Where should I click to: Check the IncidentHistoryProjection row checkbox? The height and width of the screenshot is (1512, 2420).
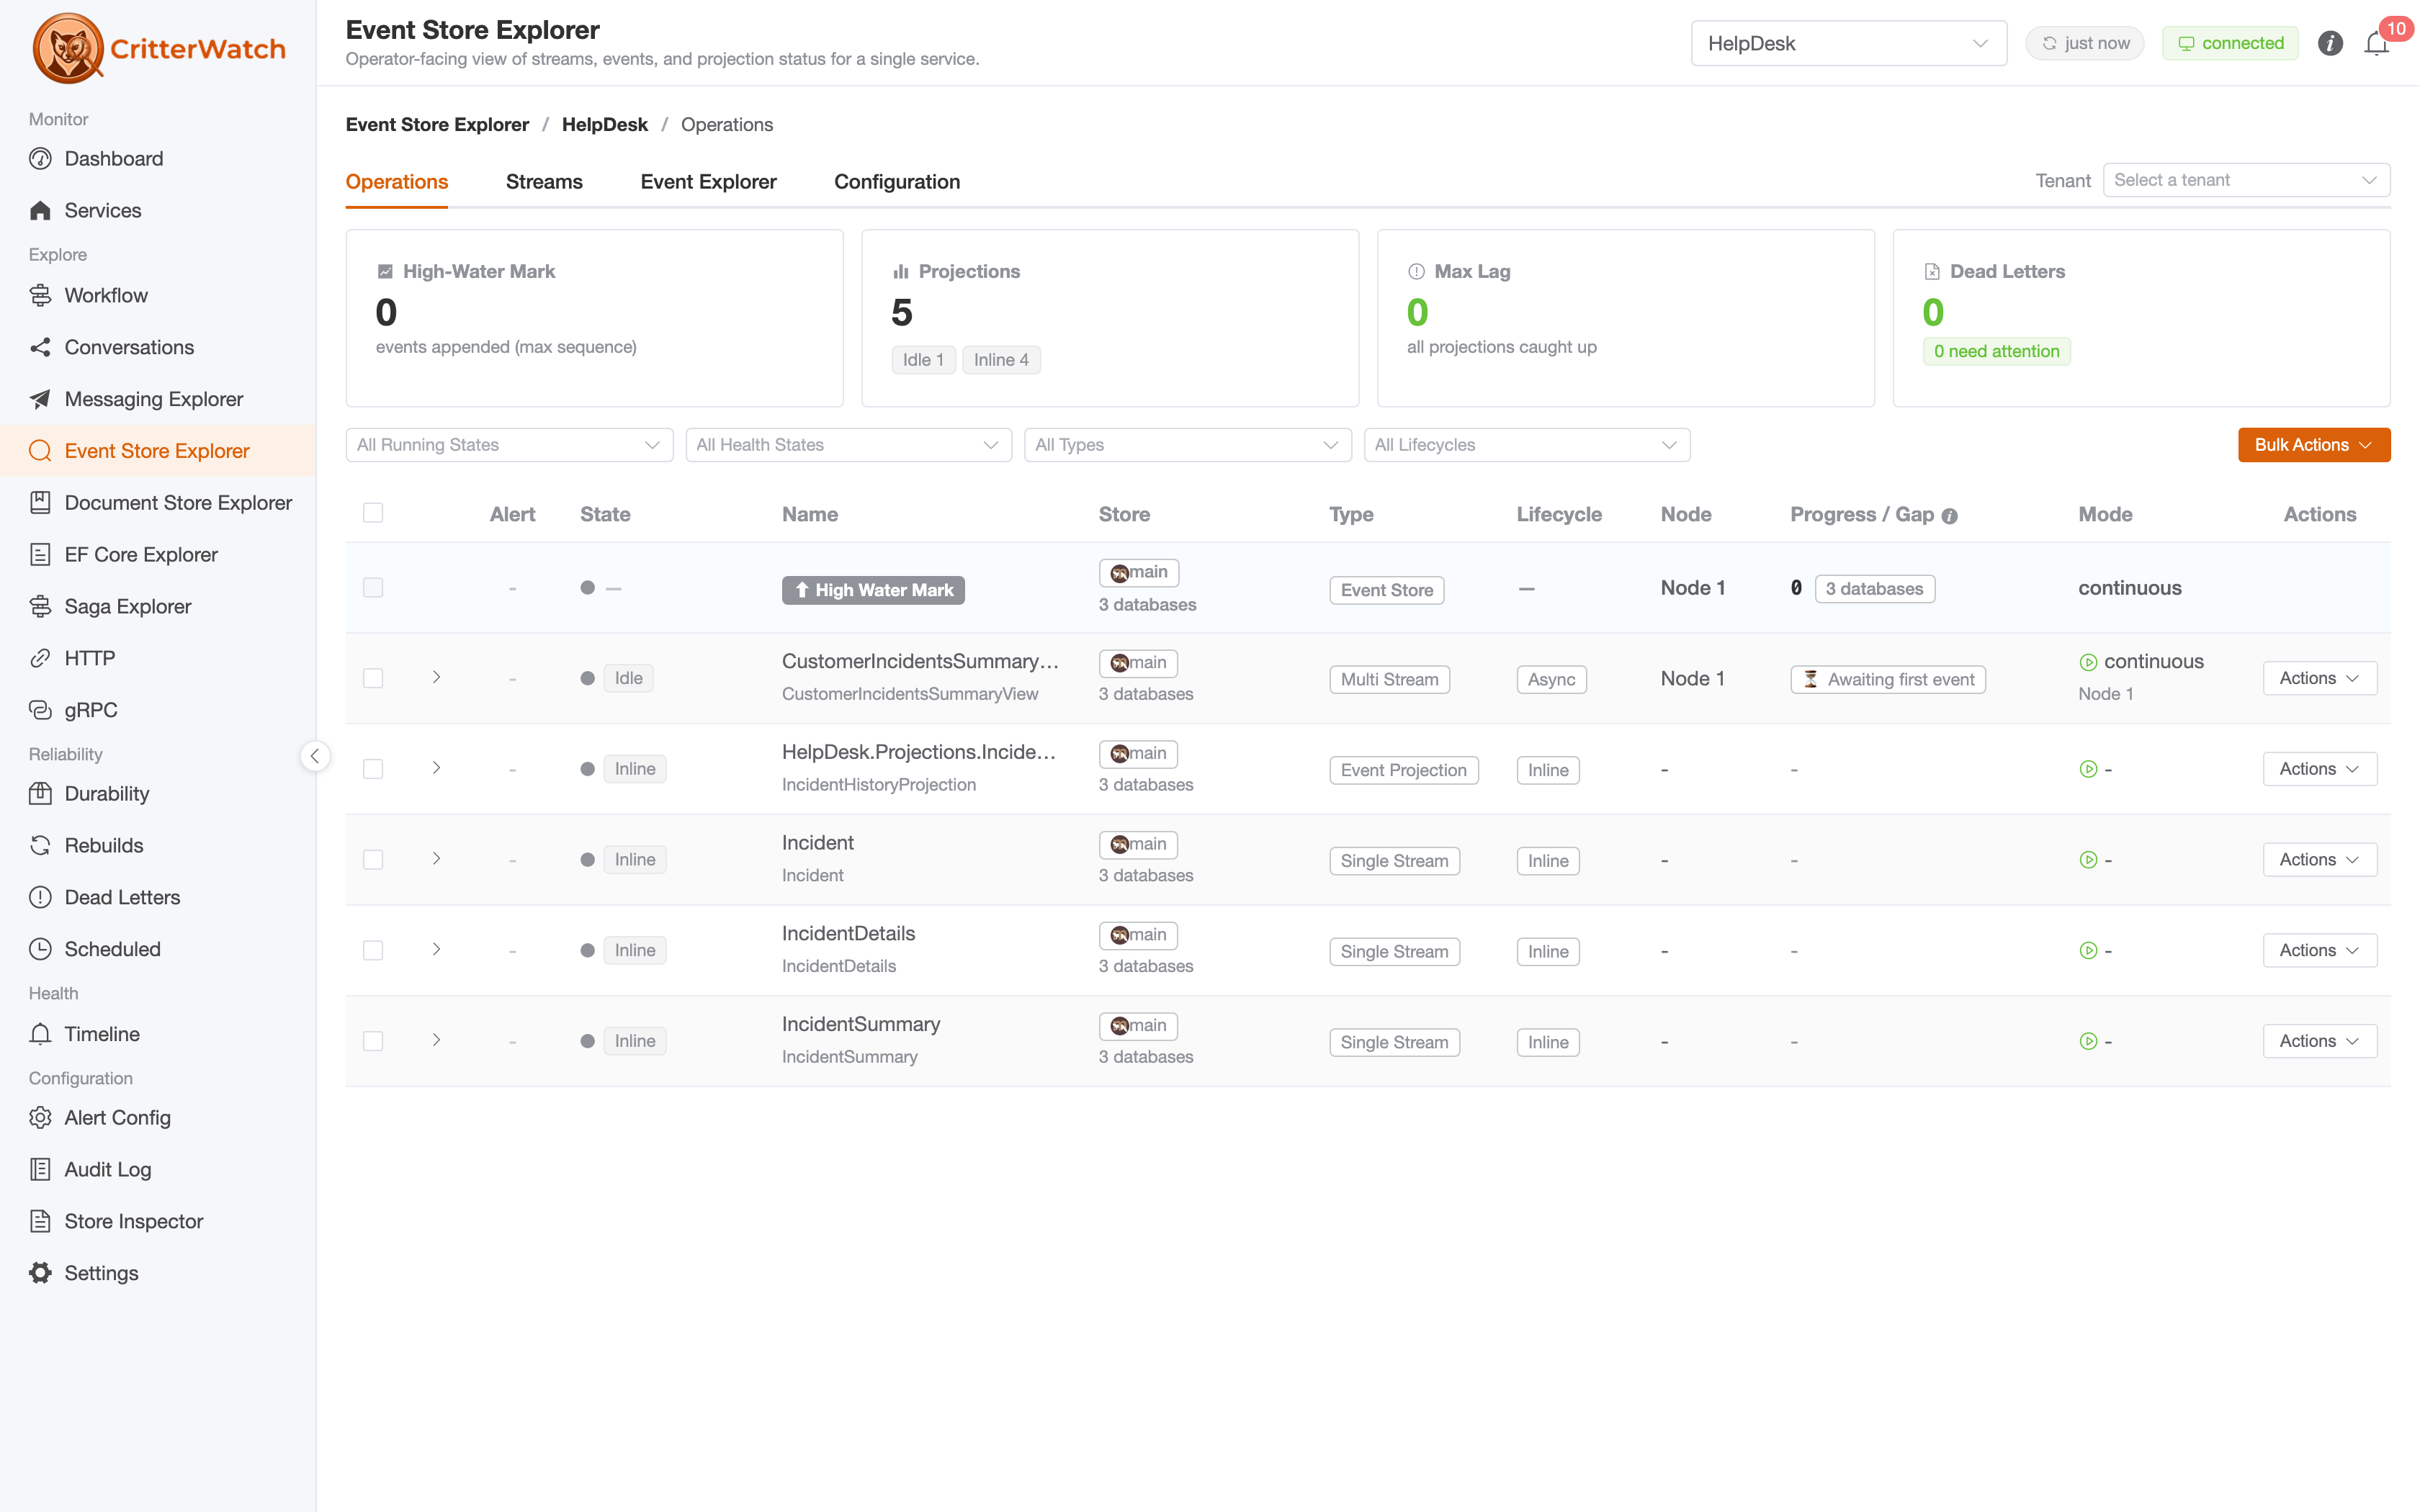(373, 769)
